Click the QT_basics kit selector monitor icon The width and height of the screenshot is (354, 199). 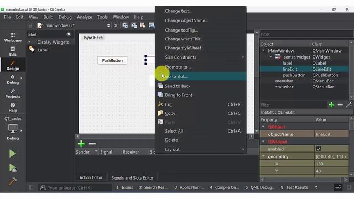(13, 128)
